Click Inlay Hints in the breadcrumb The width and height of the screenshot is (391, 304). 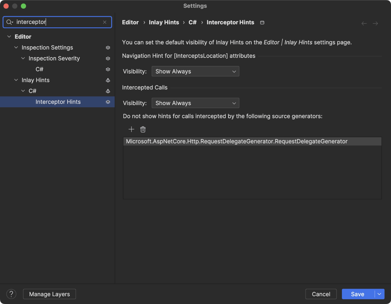point(164,22)
